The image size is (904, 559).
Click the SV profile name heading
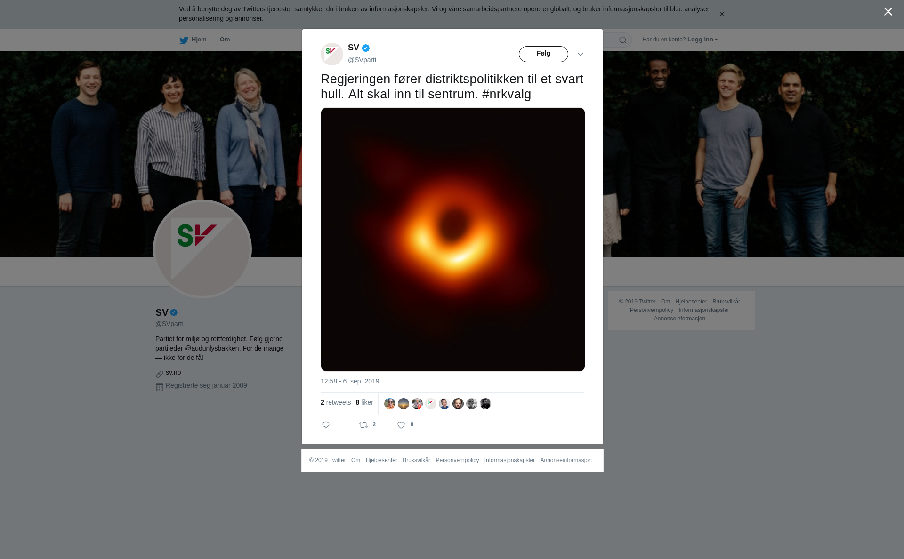162,312
